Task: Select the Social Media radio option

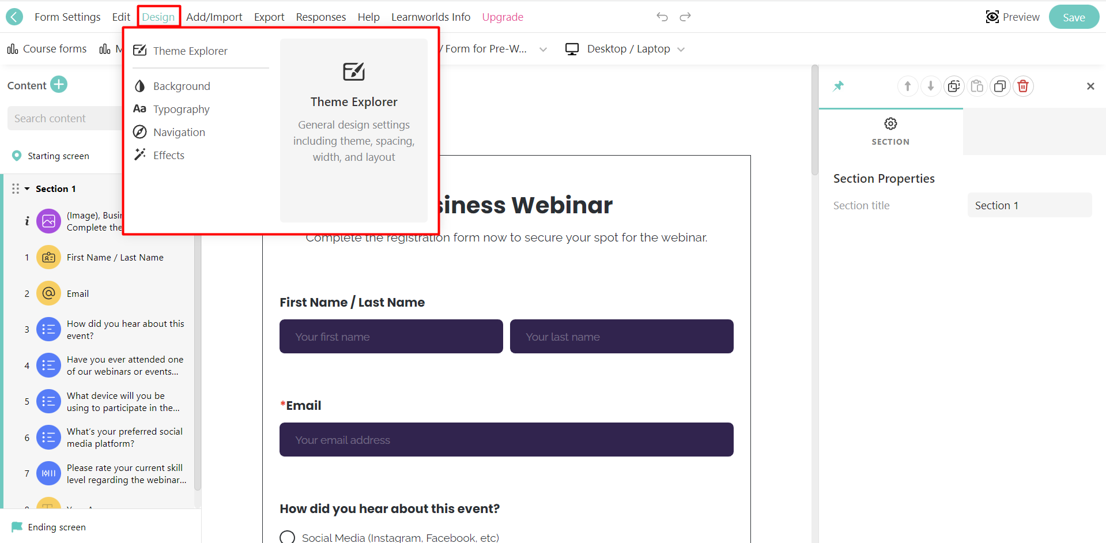Action: click(287, 536)
